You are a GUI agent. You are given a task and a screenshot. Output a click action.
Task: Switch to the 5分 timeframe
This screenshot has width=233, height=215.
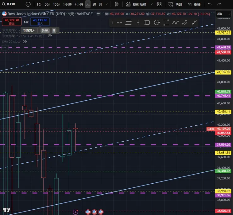47,4
